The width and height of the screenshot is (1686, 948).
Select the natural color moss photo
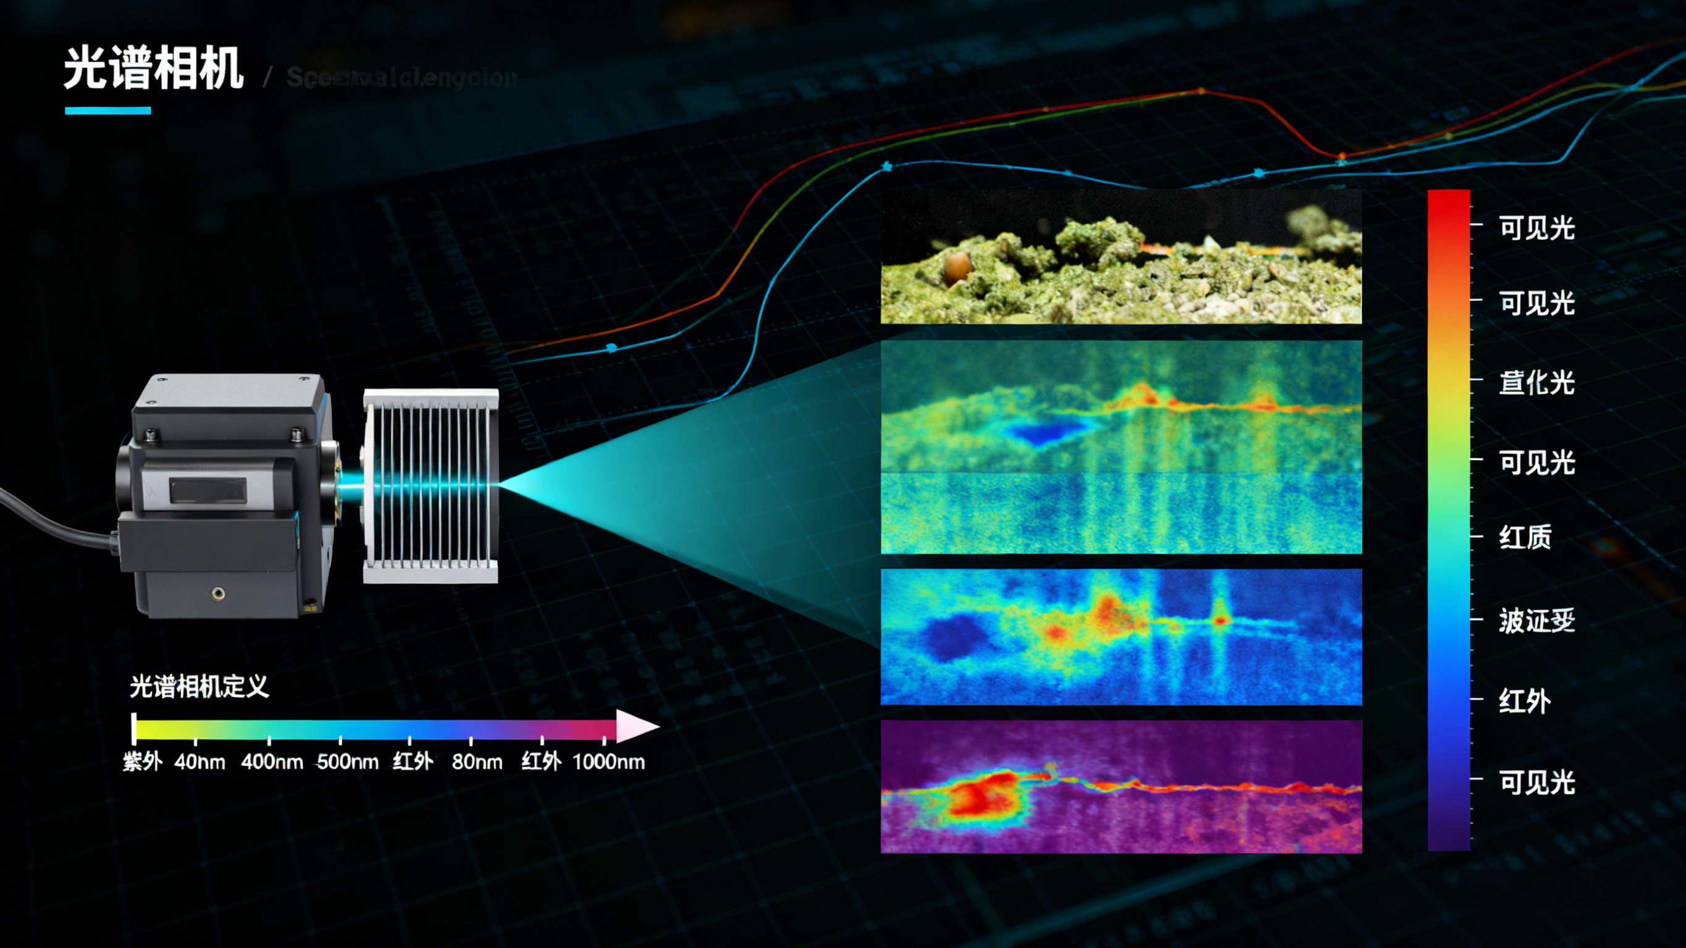pyautogui.click(x=1120, y=257)
